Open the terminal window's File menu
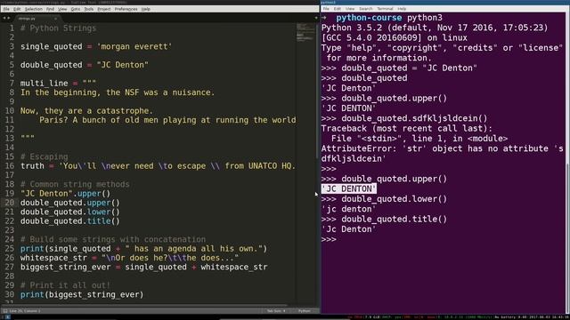Viewport: 570px width, 320px height. point(326,9)
